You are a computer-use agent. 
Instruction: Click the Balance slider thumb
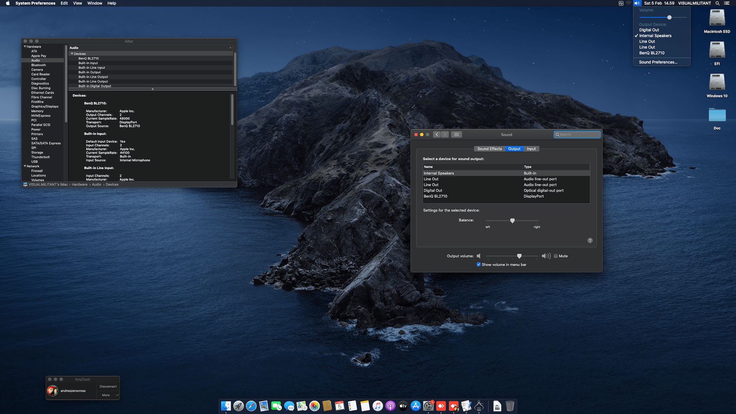coord(512,220)
